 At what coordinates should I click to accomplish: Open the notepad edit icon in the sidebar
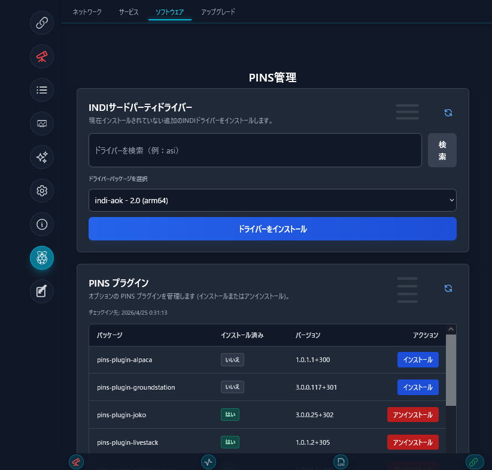[42, 291]
